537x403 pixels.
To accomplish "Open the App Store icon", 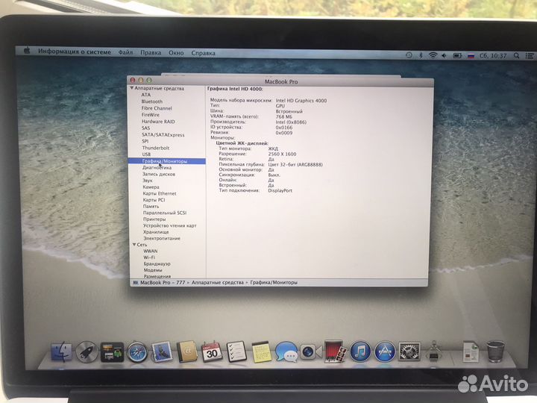I will (385, 352).
